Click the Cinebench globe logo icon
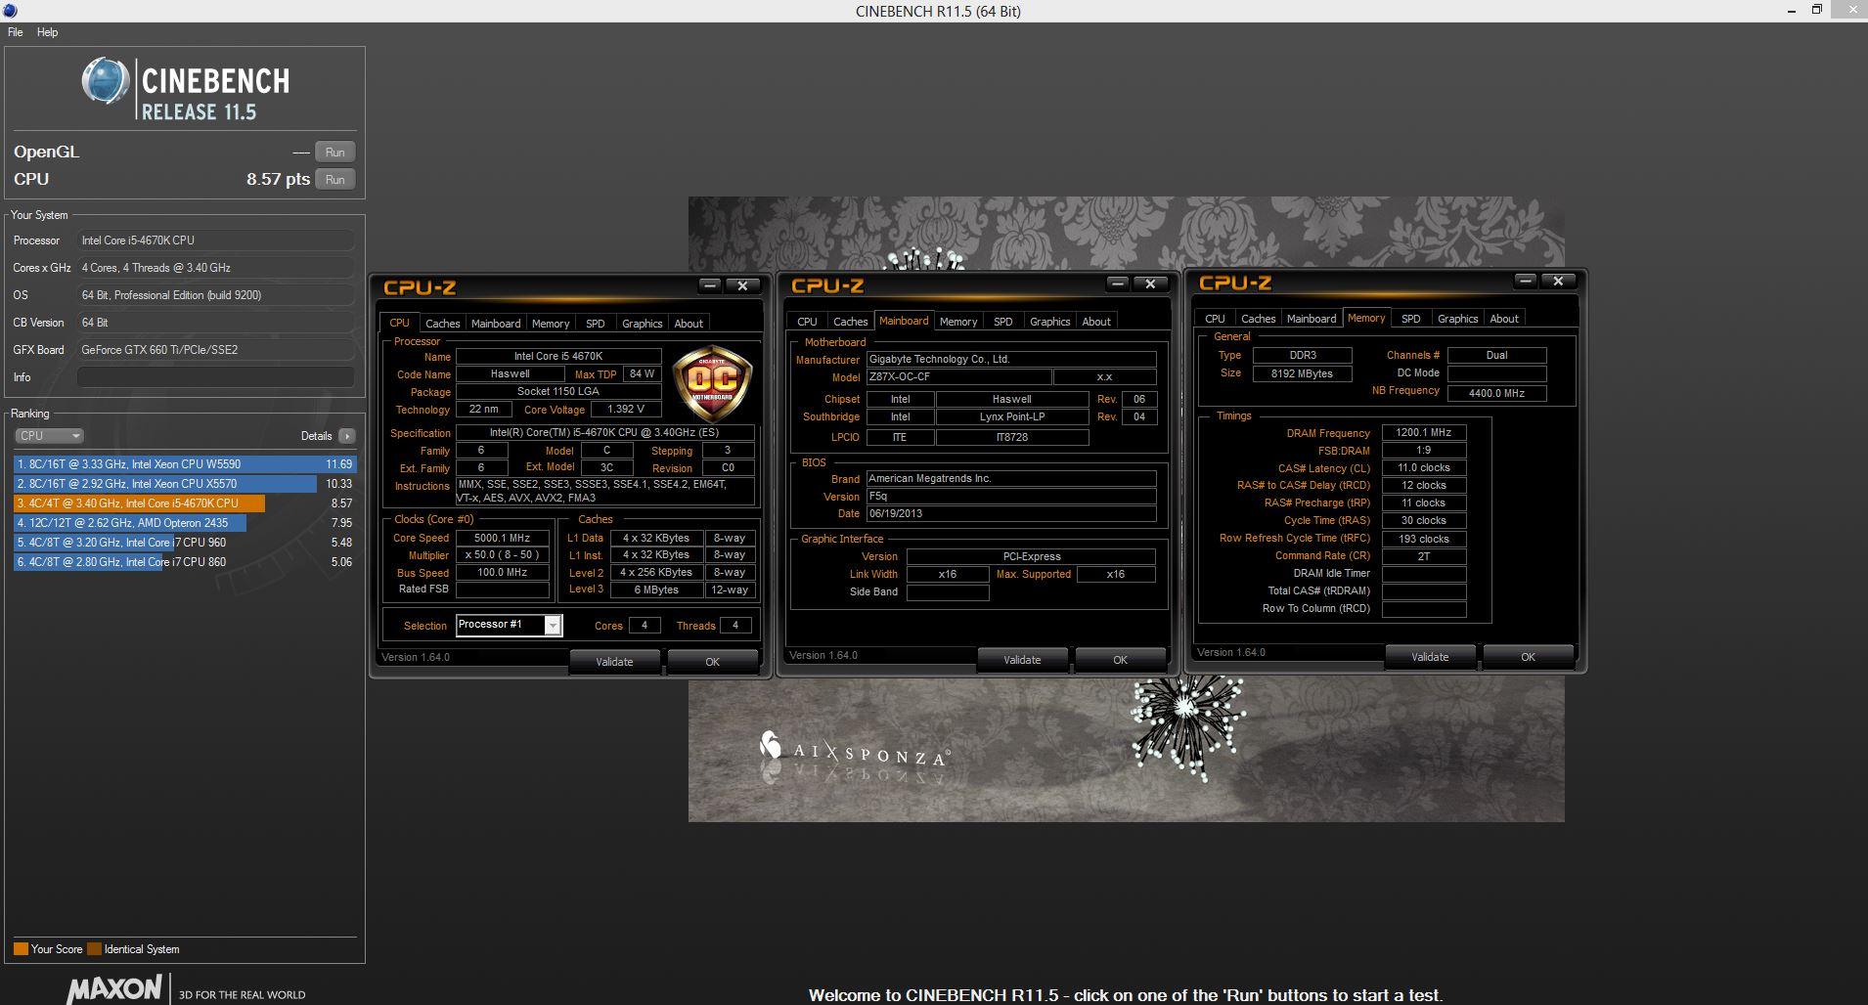Image resolution: width=1868 pixels, height=1005 pixels. pos(105,82)
